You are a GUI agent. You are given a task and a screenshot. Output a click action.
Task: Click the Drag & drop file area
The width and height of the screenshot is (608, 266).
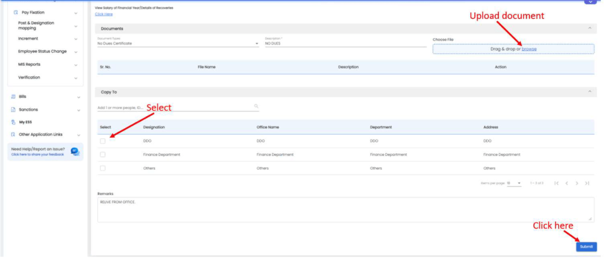(514, 49)
